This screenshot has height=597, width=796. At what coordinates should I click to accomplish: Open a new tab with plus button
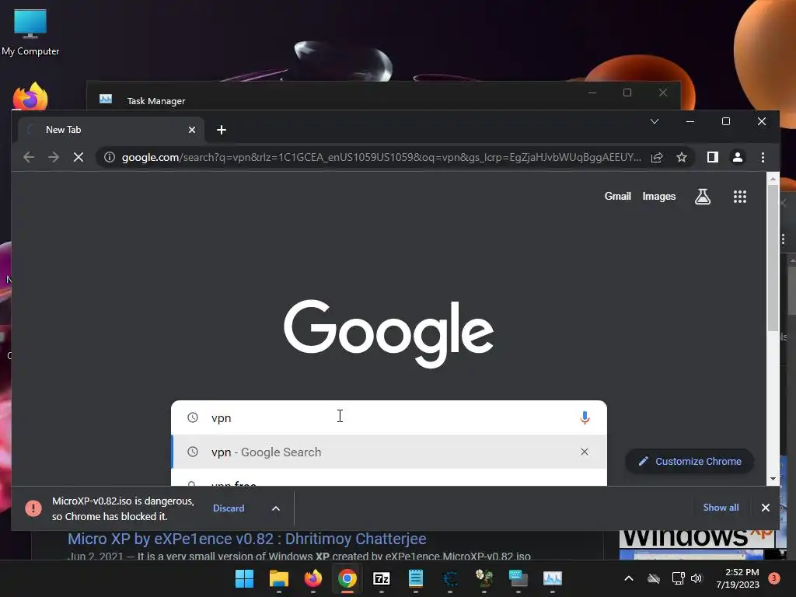pyautogui.click(x=222, y=130)
